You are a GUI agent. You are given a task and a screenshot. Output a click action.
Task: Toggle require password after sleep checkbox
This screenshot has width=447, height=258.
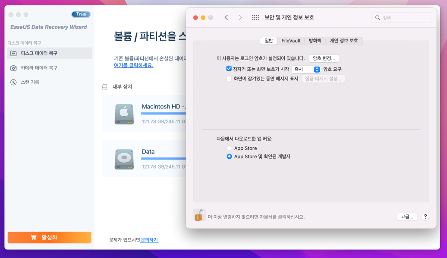(x=229, y=68)
